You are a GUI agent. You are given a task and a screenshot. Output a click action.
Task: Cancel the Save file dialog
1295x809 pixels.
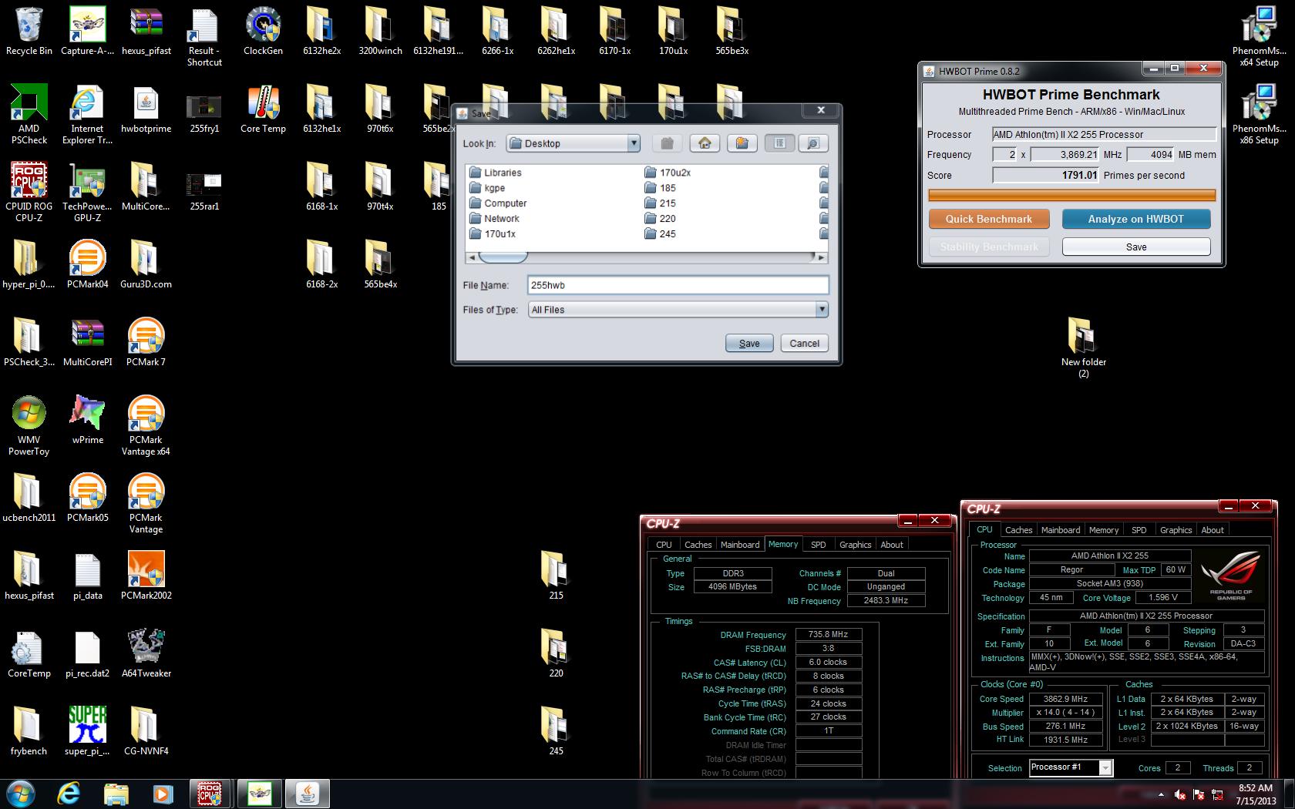click(804, 344)
